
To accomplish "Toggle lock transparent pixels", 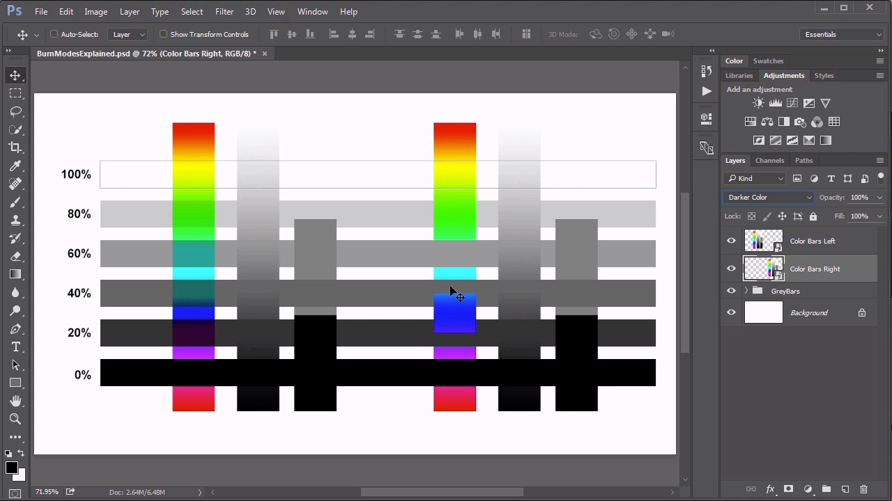I will coord(751,216).
